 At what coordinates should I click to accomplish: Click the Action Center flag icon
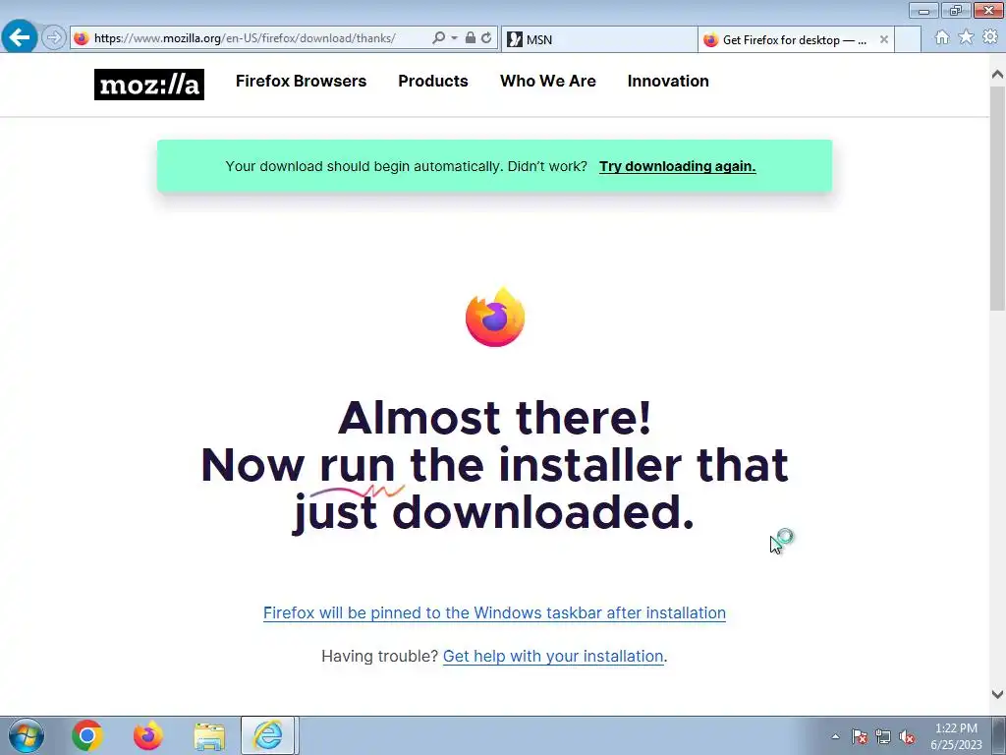(x=860, y=736)
